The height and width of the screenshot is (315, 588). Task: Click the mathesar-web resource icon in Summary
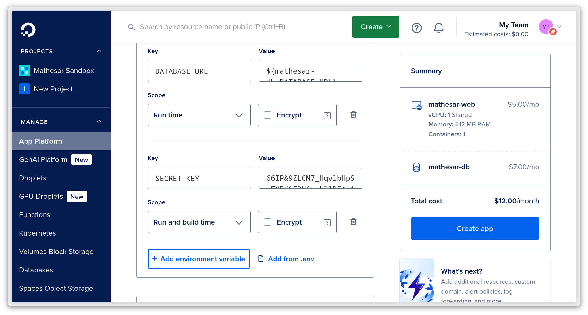(x=417, y=105)
